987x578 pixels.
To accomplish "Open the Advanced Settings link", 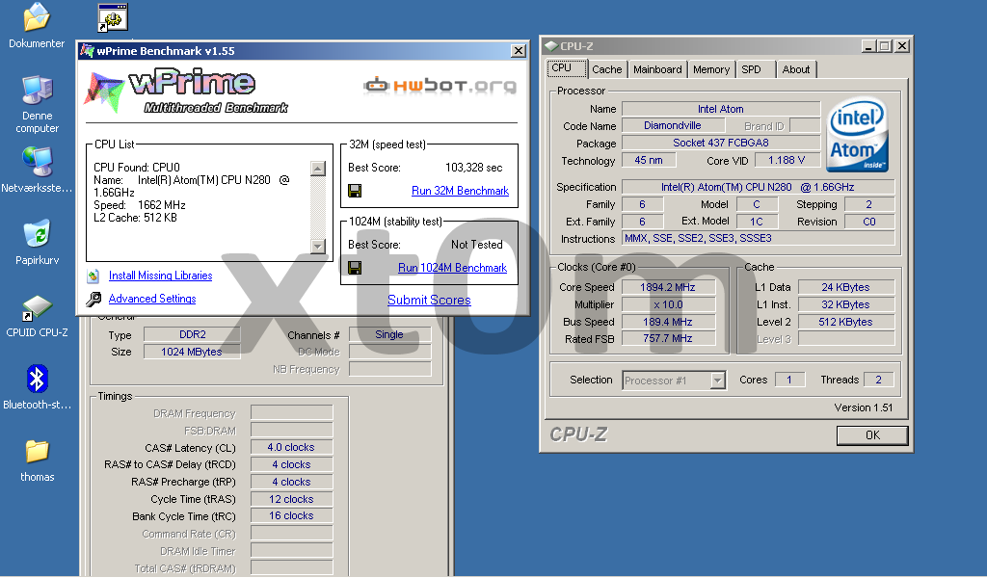I will (x=152, y=299).
